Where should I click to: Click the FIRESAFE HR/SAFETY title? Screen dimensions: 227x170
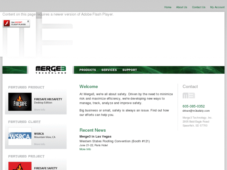[x=48, y=99]
